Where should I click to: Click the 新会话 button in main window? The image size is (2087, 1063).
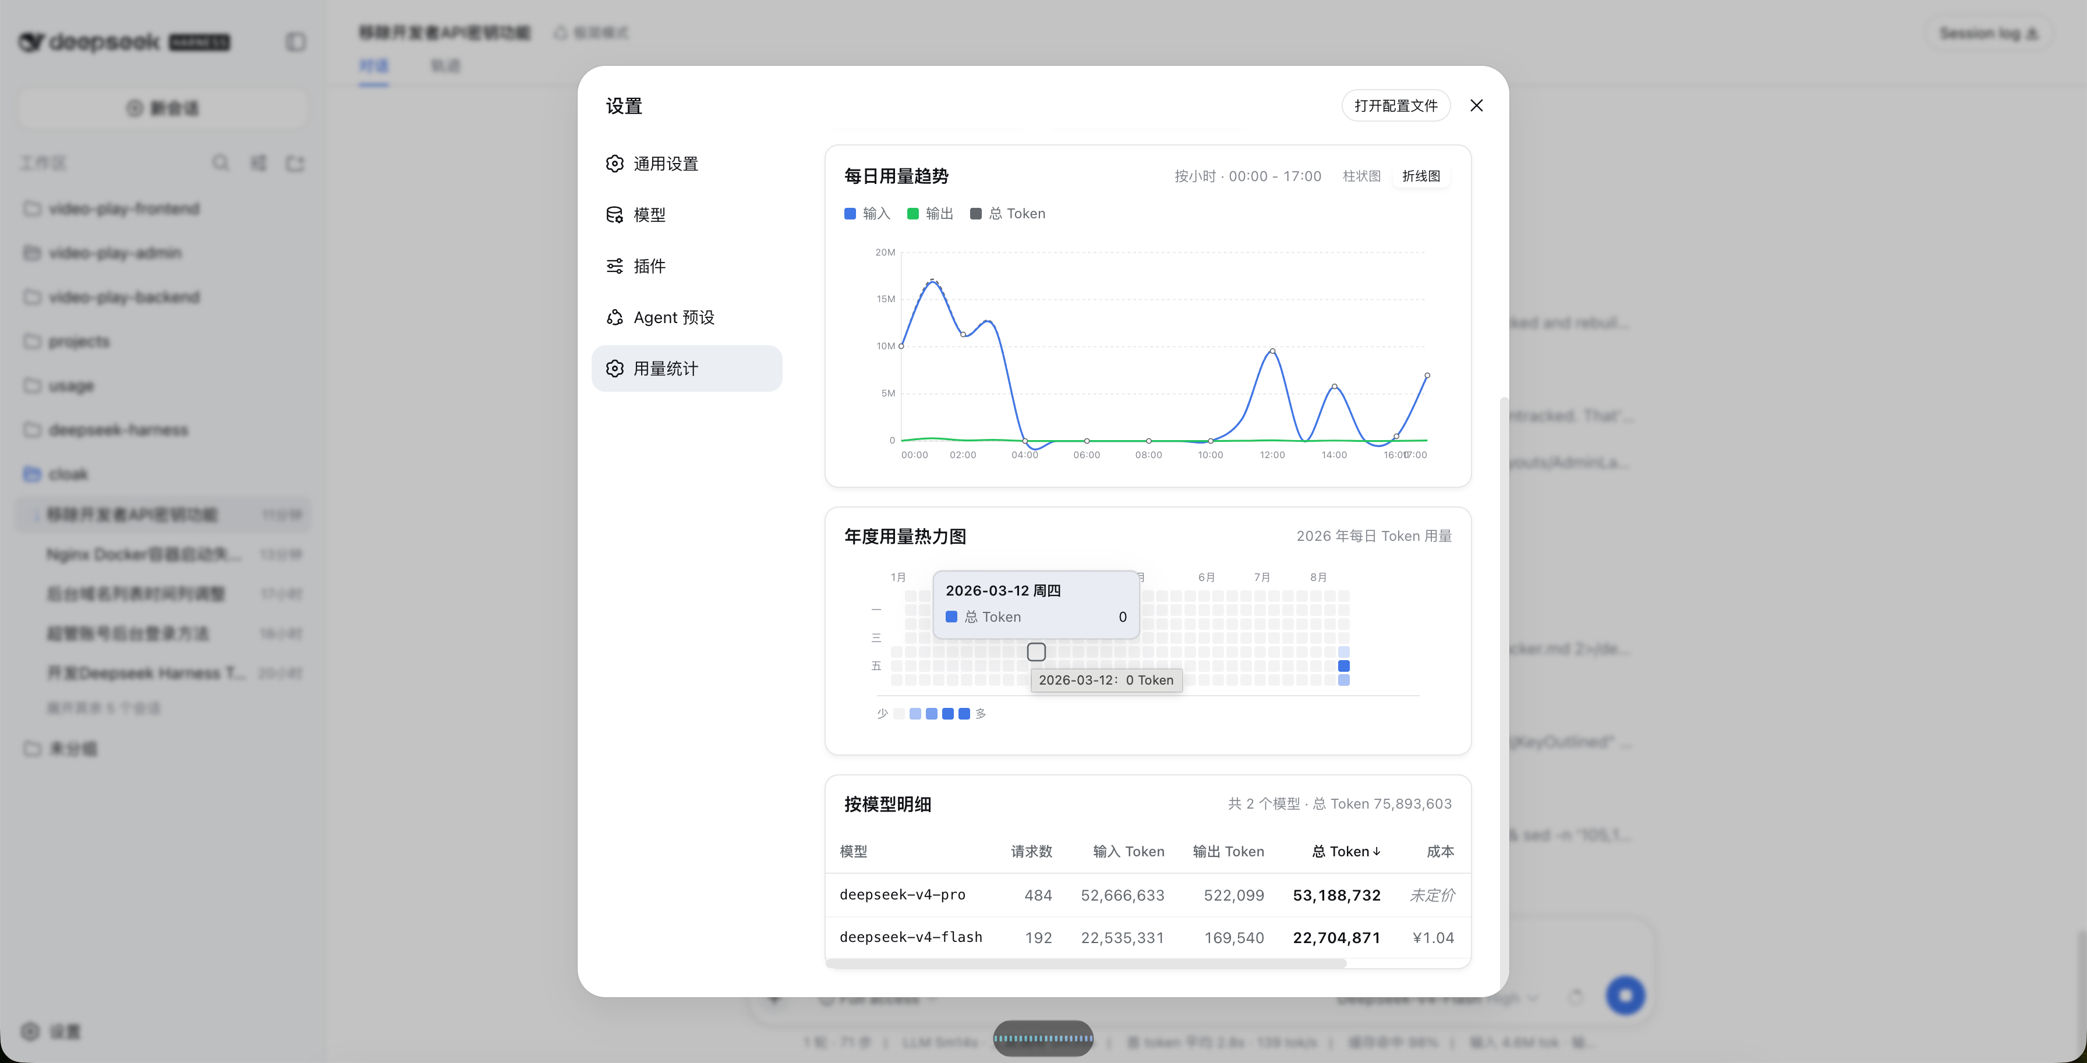pos(162,108)
